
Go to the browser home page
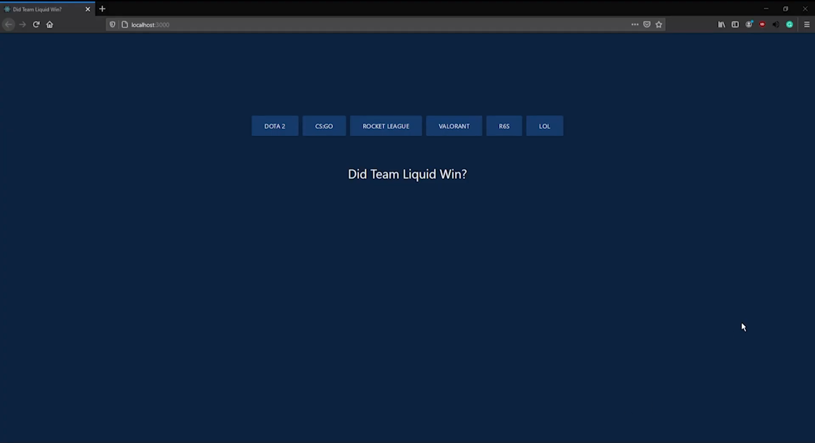tap(50, 25)
